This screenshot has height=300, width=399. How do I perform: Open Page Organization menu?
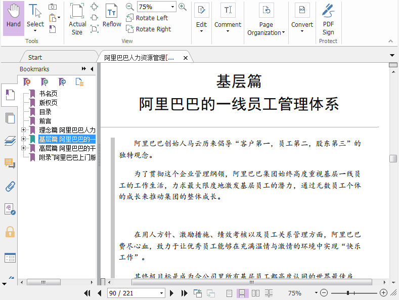coord(266,20)
